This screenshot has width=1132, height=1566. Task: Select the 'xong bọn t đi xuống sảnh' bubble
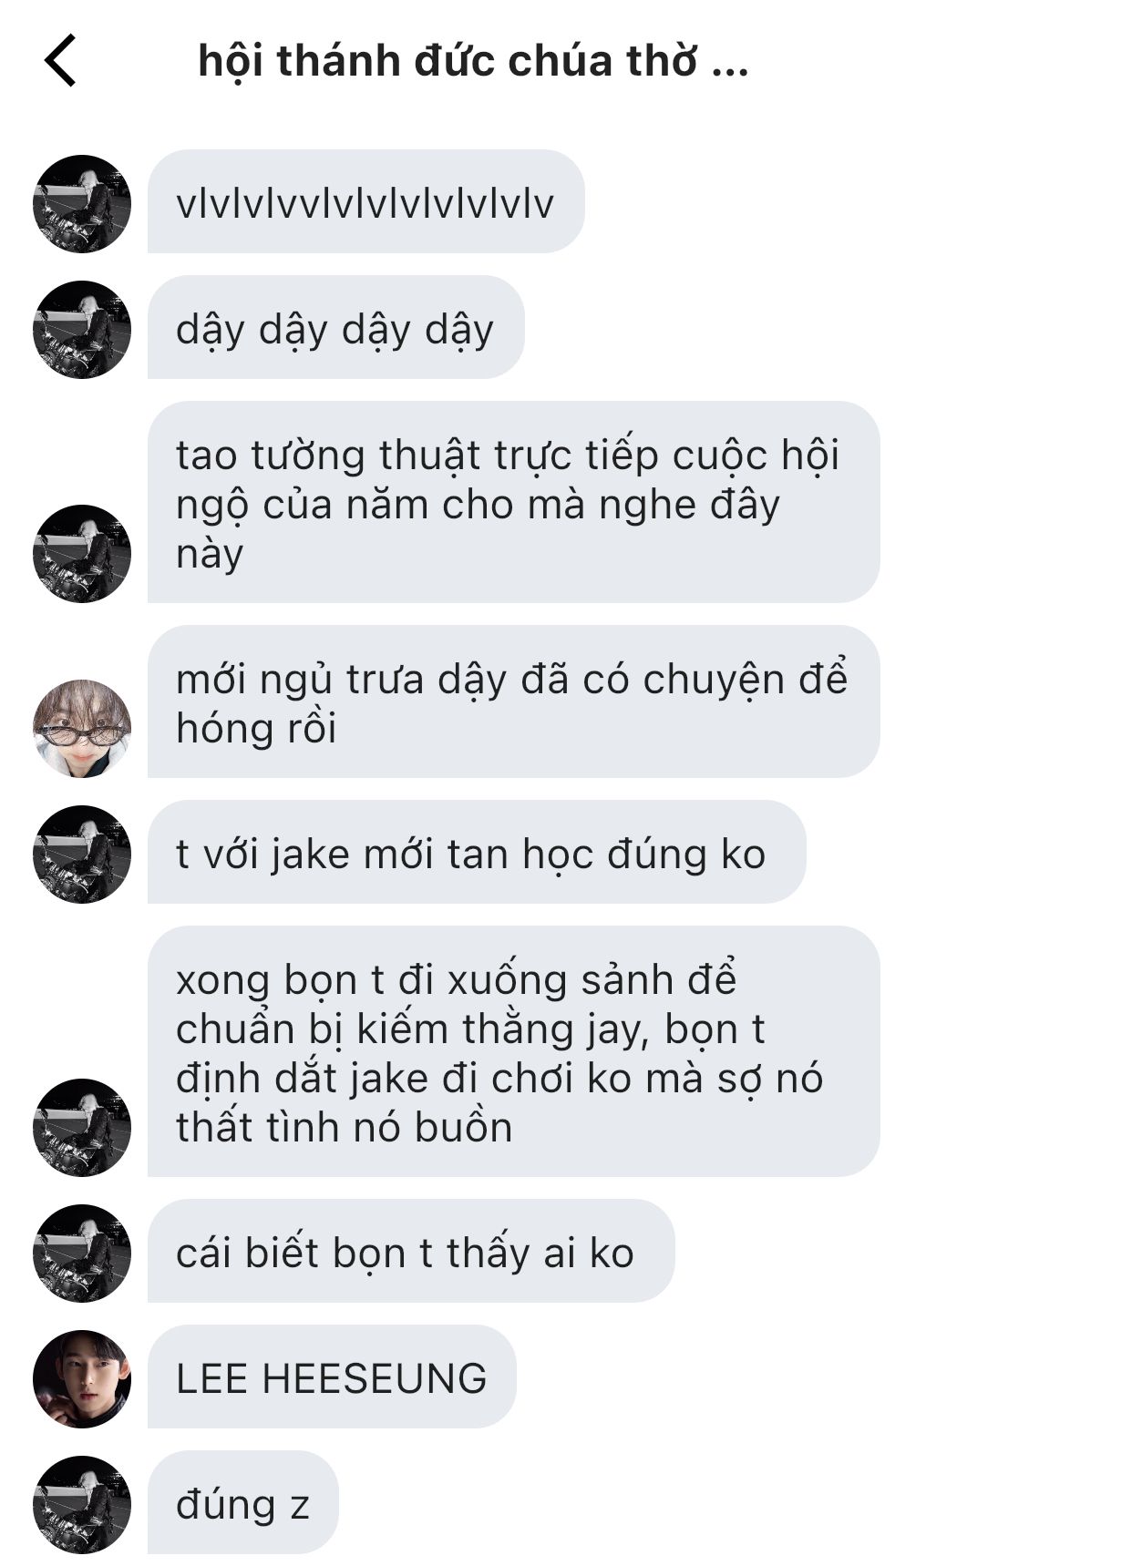[513, 1051]
